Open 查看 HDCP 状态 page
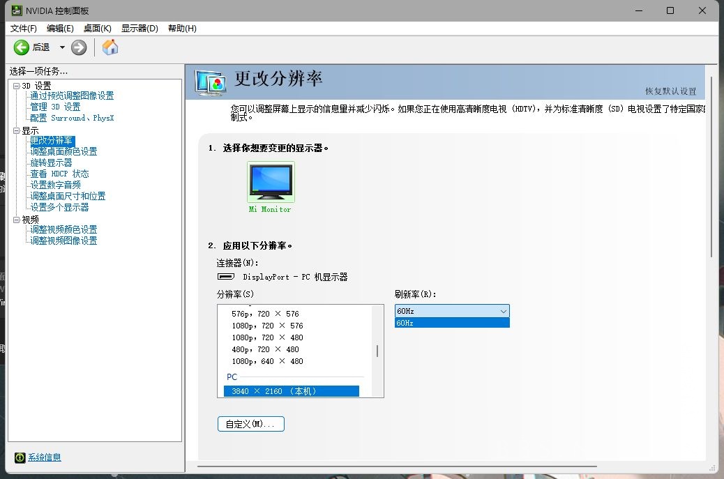This screenshot has height=479, width=724. coord(59,173)
